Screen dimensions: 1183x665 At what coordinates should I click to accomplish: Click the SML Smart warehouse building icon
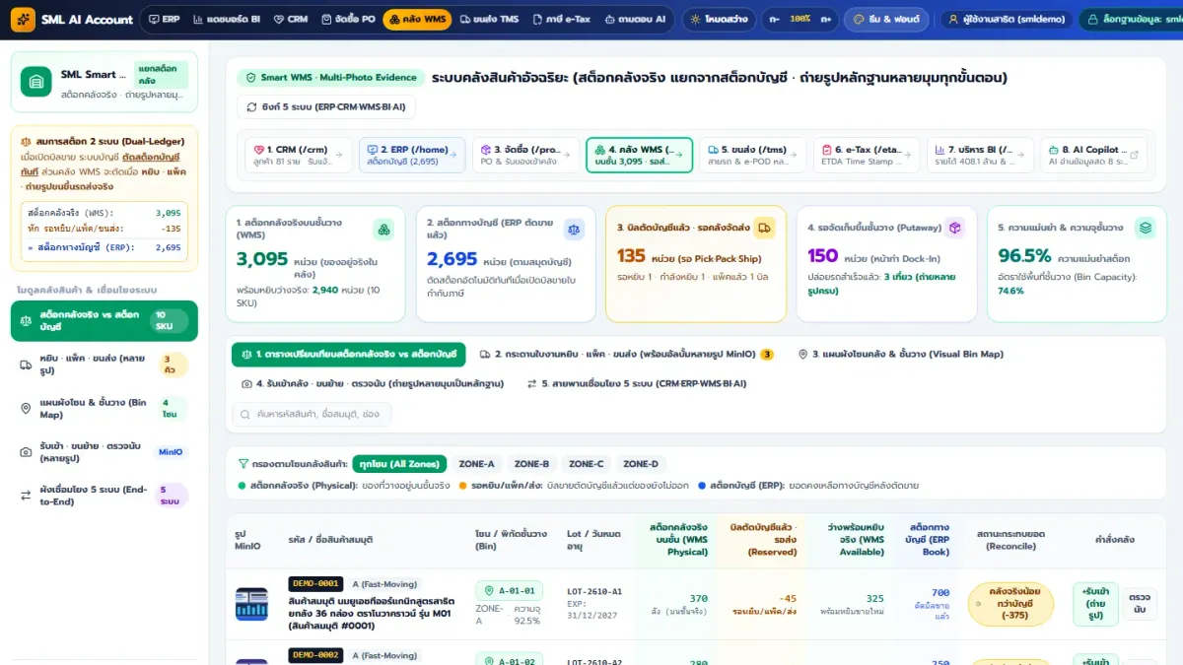point(36,82)
